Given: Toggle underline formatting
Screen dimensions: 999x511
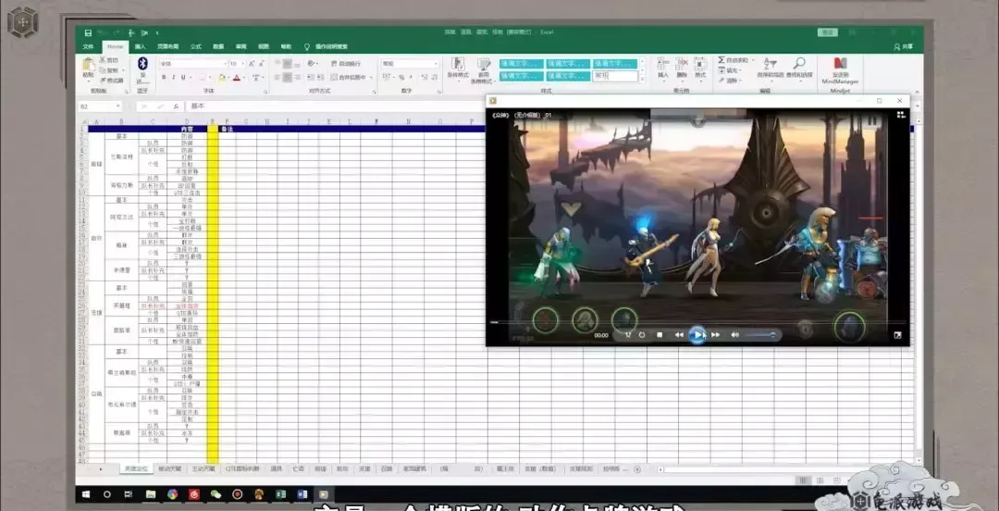Looking at the screenshot, I should 183,77.
